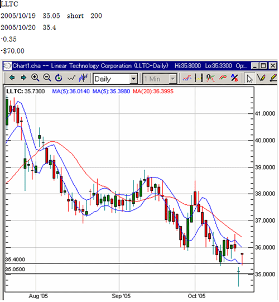
Task: Click the A/B percent compare icon
Action: click(234, 78)
